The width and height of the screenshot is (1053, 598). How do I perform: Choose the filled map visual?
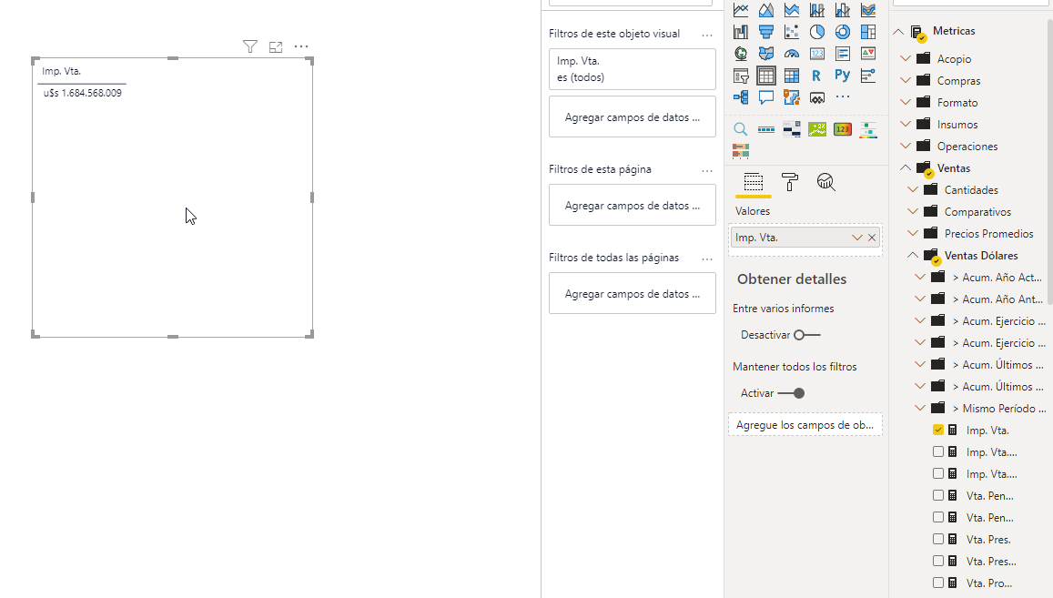tap(766, 54)
